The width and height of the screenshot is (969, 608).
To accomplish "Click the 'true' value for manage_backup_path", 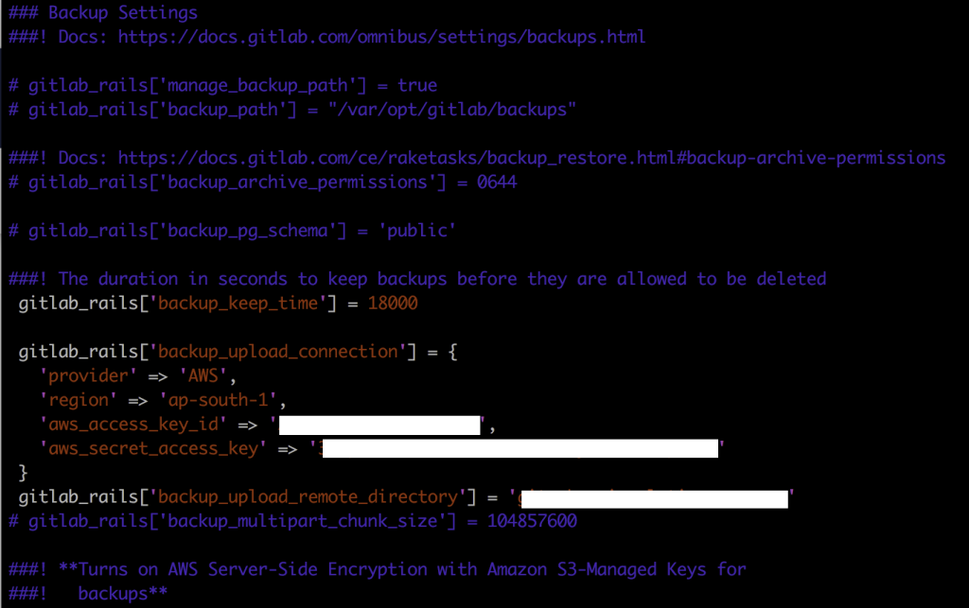I will coord(417,85).
